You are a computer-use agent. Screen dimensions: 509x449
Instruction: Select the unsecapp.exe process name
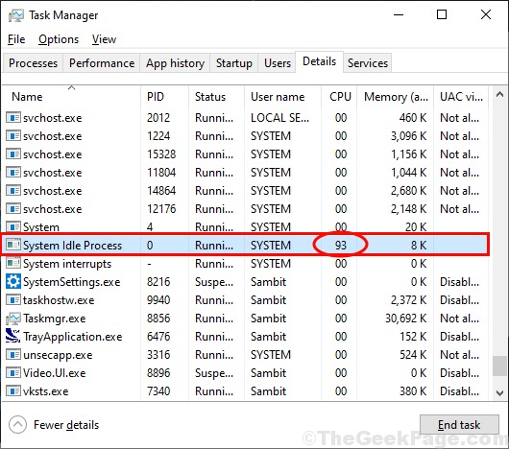coord(58,355)
